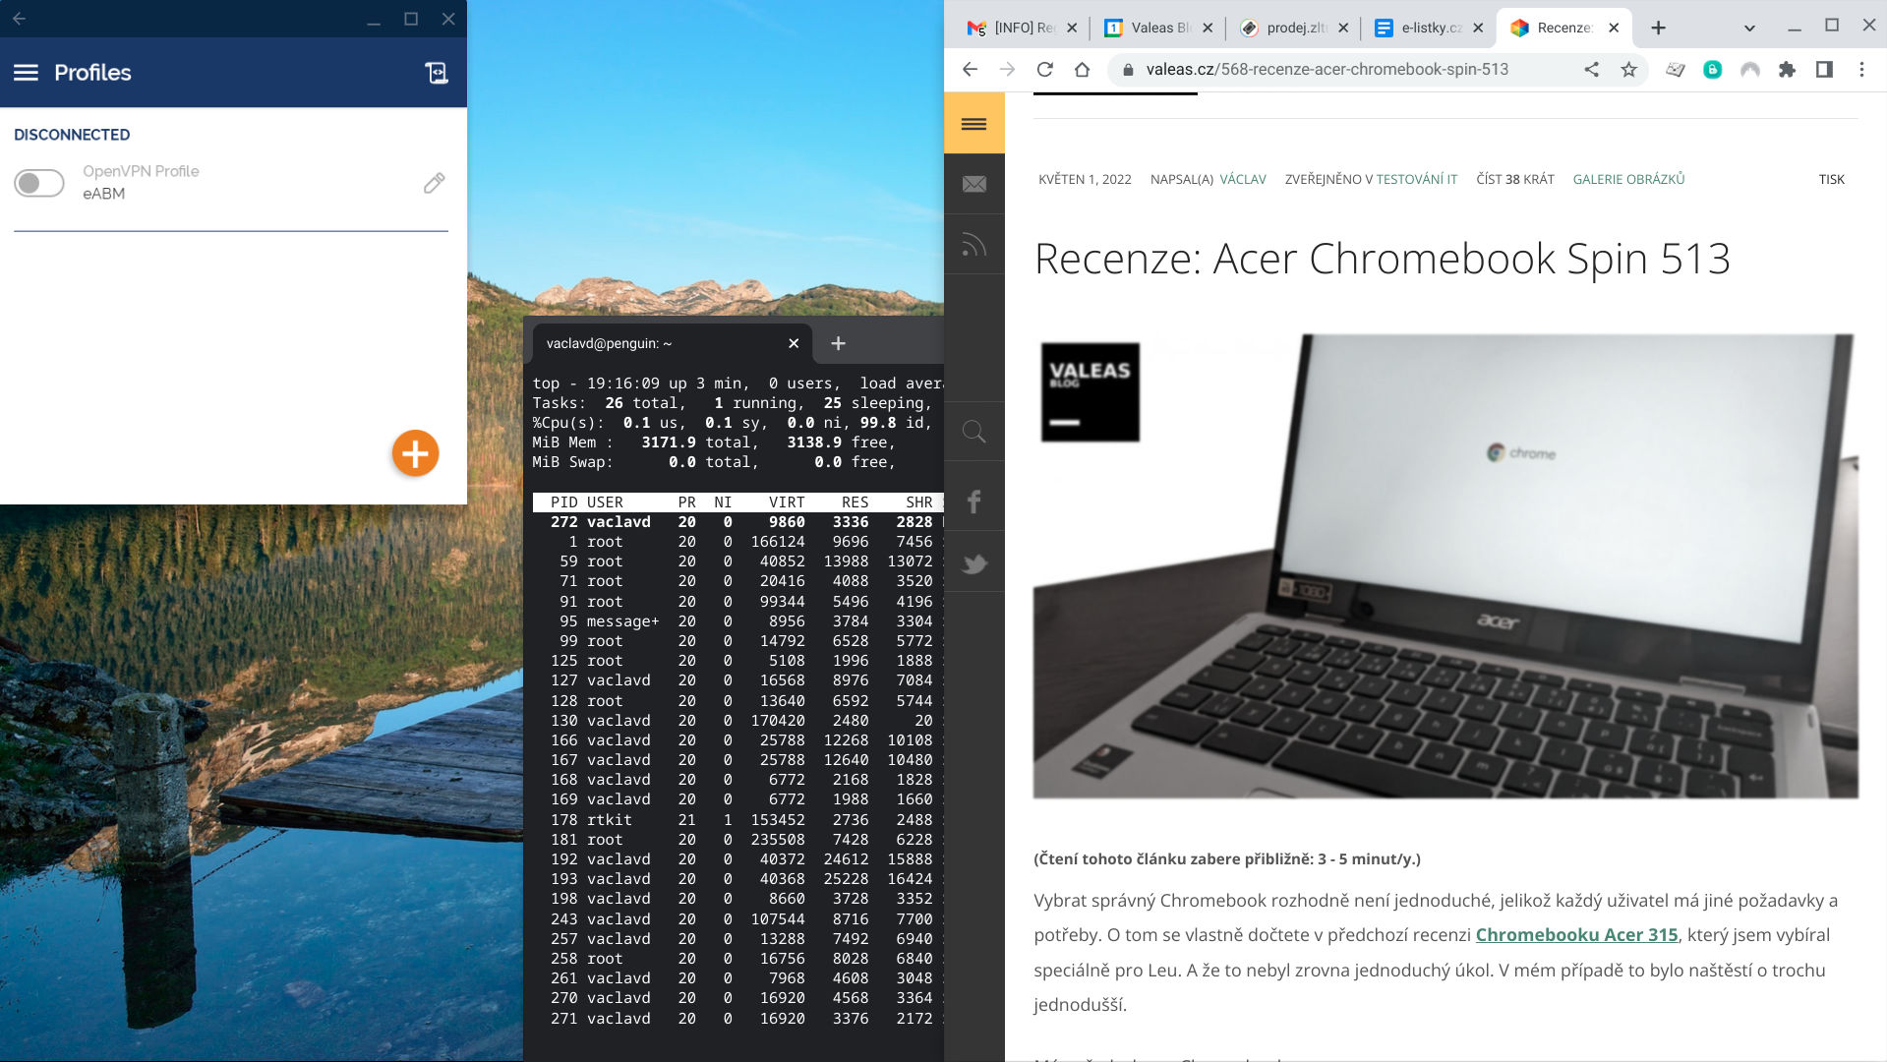This screenshot has height=1062, width=1887.
Task: Open site search from sidebar magnifier
Action: coord(974,432)
